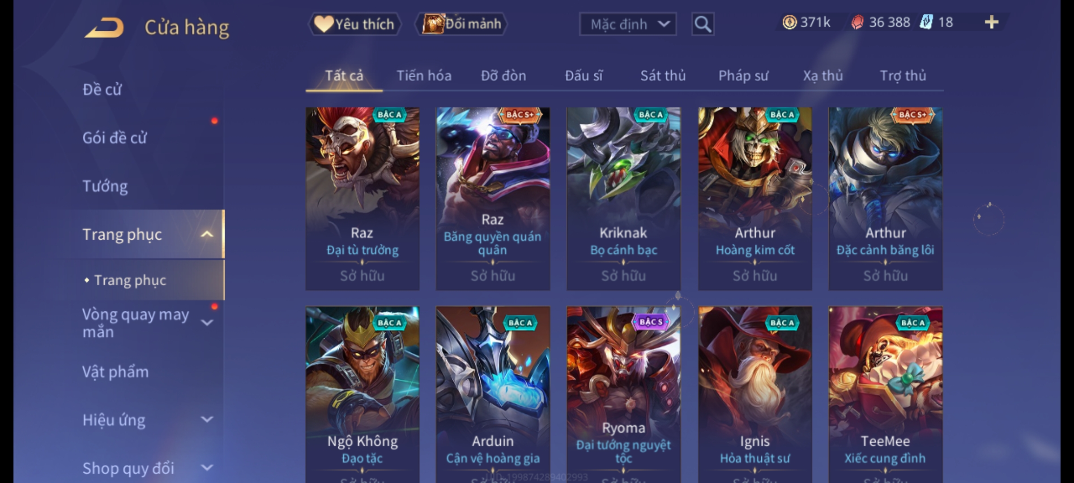Open the Mặc định sort dropdown
This screenshot has width=1074, height=483.
coord(627,24)
